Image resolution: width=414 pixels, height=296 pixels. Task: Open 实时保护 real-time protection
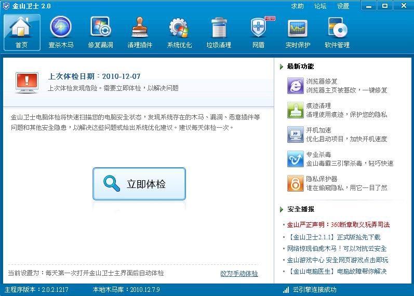[x=298, y=33]
